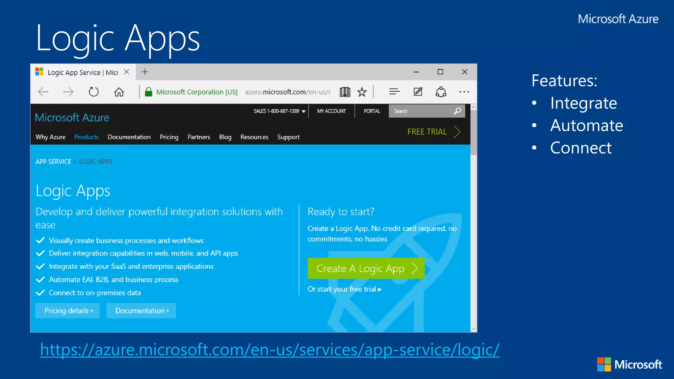Click the address bar URL text
674x379 pixels.
point(288,92)
